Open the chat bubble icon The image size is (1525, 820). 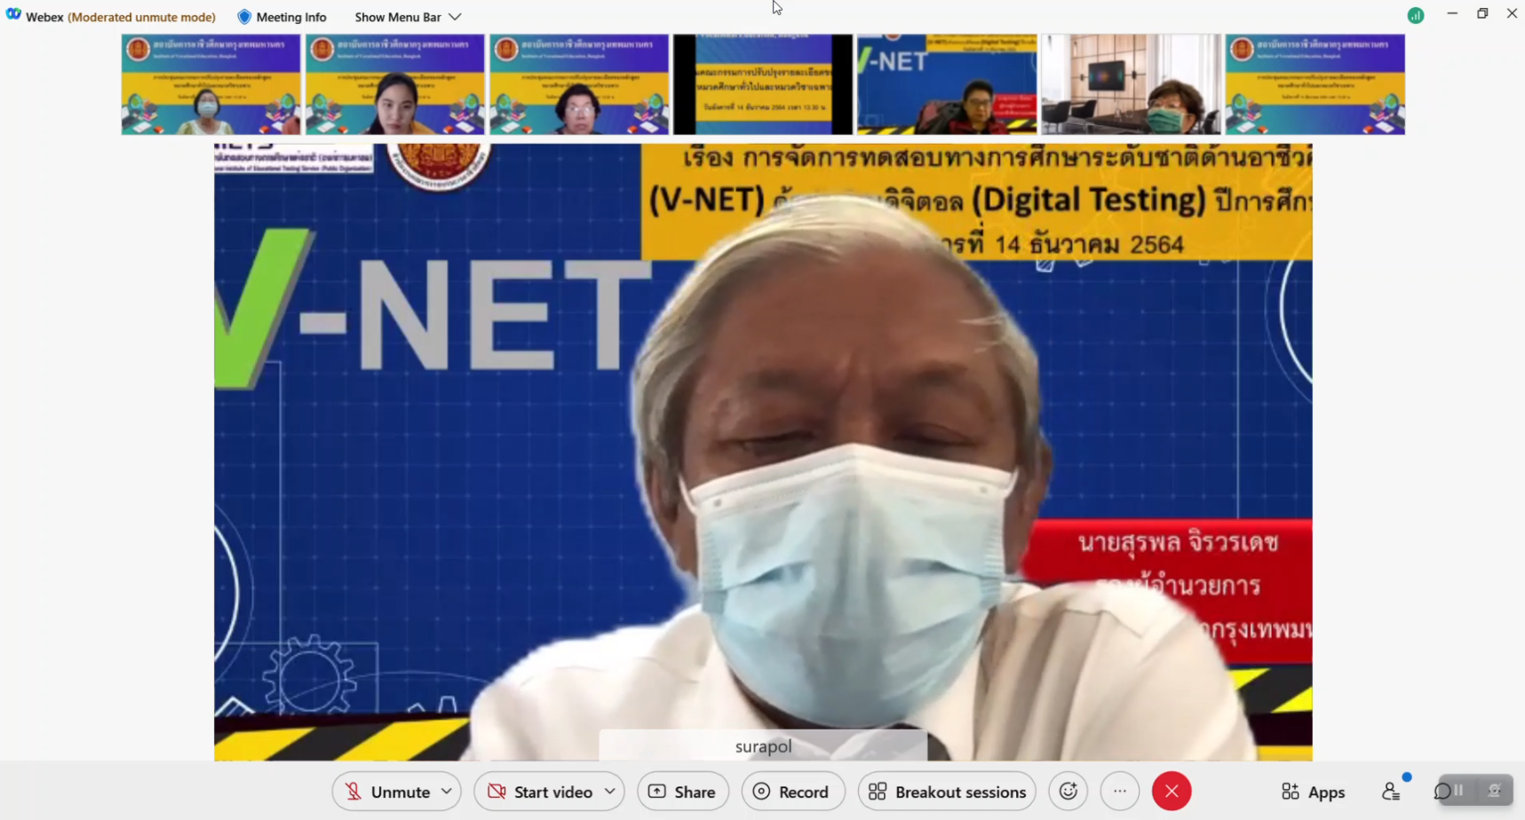click(1442, 791)
